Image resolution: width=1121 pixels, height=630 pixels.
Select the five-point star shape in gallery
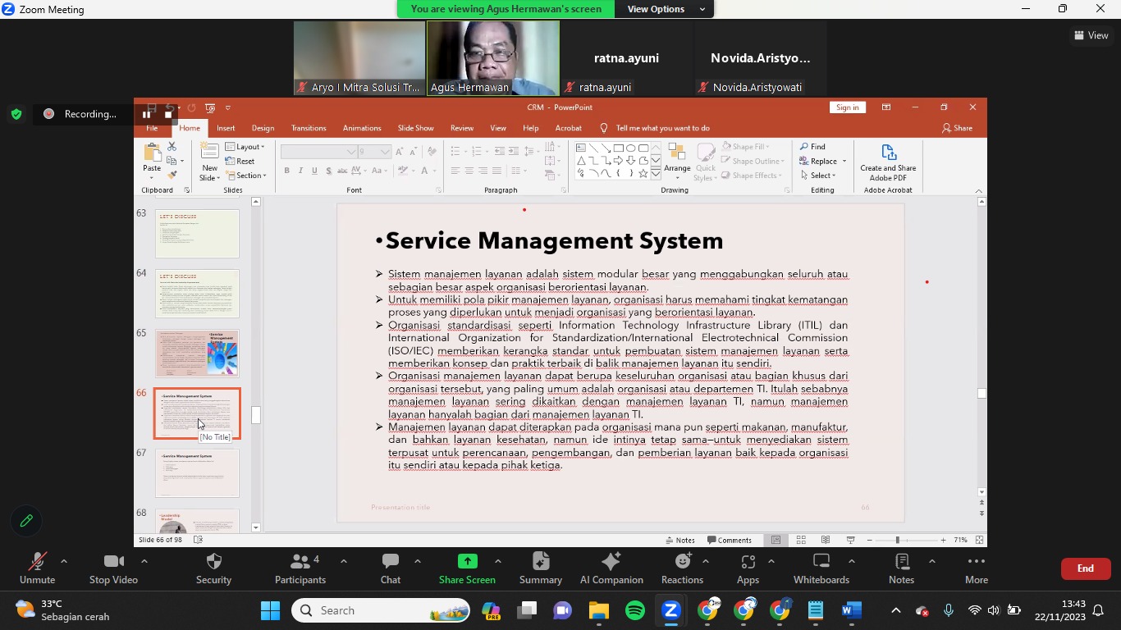tap(643, 173)
